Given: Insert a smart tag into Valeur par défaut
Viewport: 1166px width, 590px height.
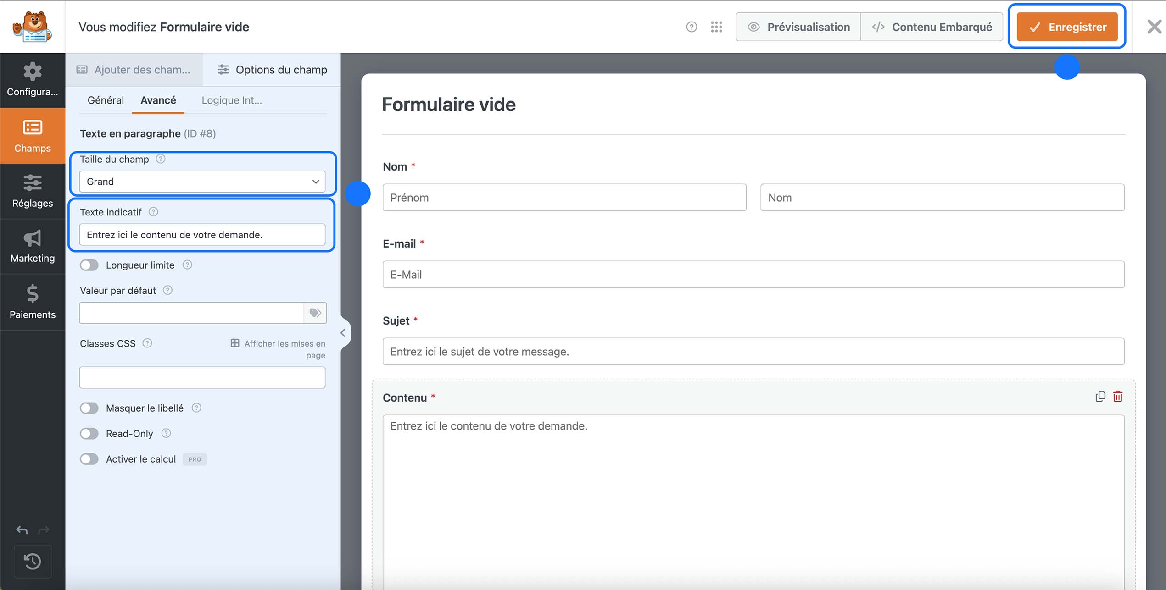Looking at the screenshot, I should coord(315,313).
